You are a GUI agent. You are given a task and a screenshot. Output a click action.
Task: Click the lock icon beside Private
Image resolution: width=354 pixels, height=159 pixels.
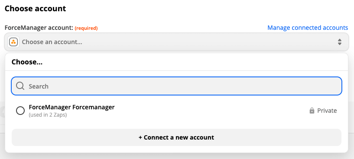tap(312, 111)
